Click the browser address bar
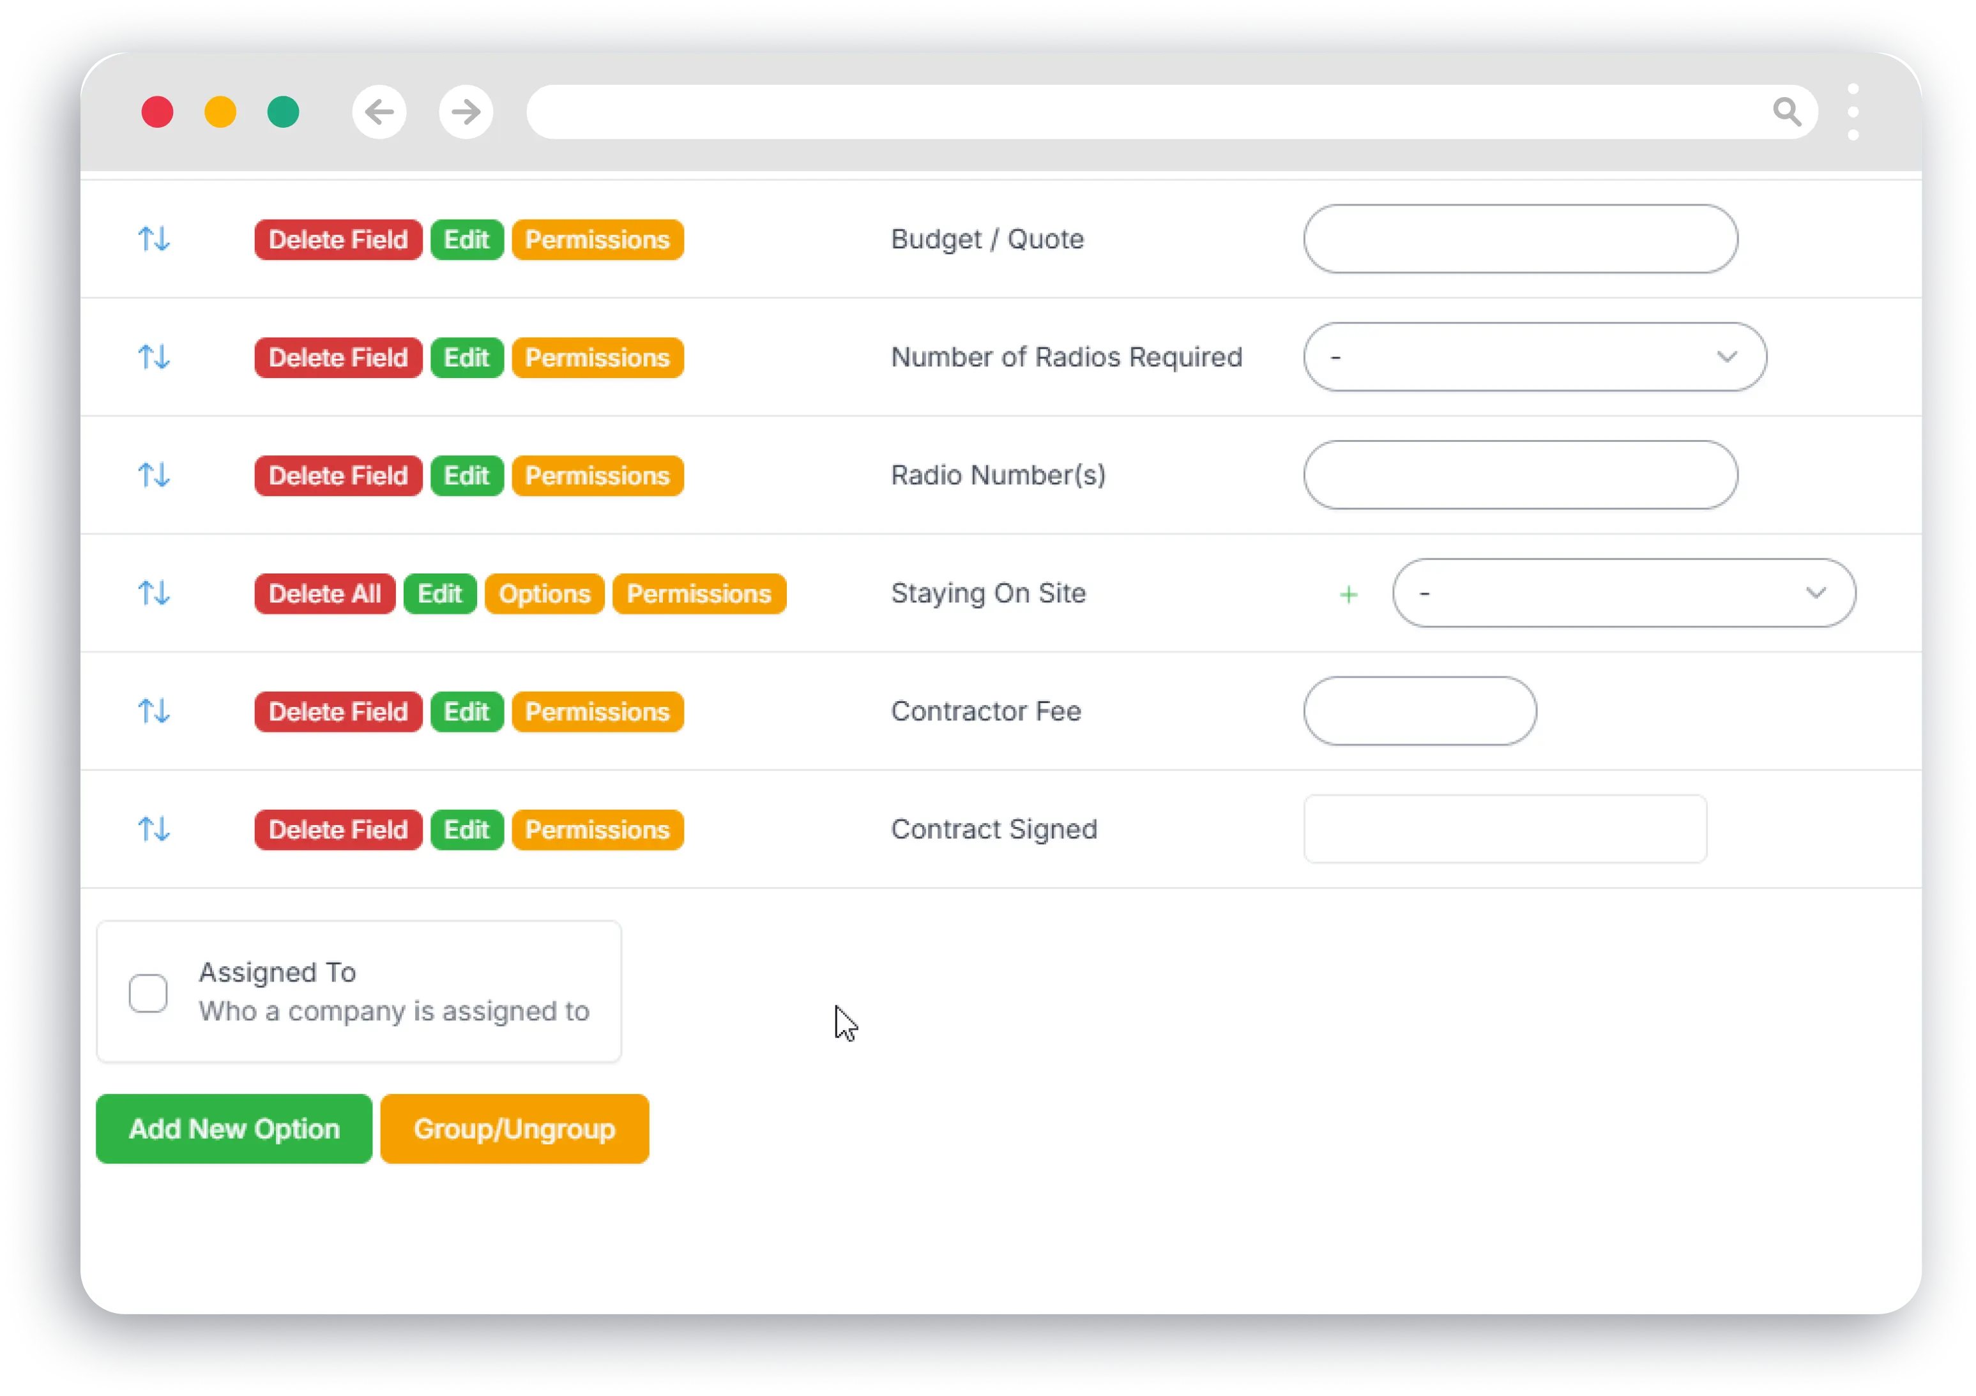 click(1119, 112)
